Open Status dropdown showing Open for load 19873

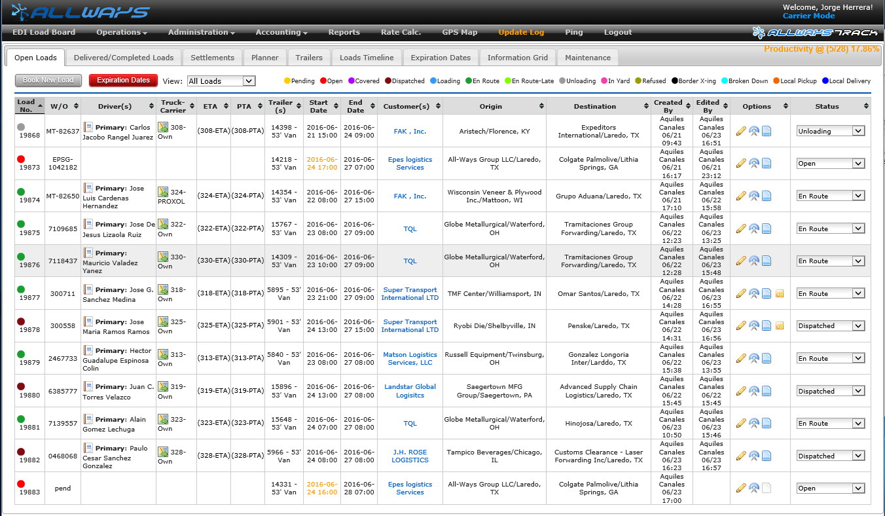(x=831, y=164)
